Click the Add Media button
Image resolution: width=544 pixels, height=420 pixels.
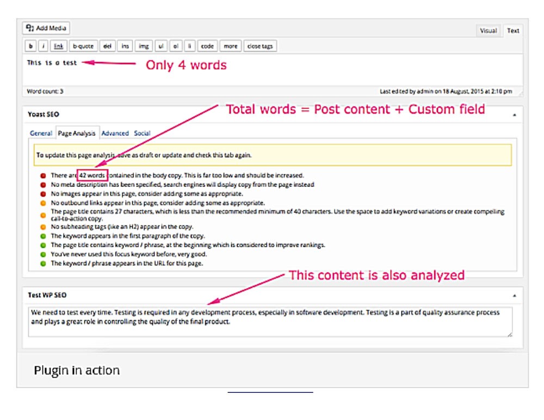click(46, 28)
